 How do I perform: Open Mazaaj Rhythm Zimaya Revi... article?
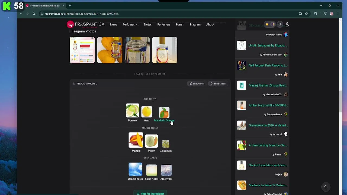pyautogui.click(x=268, y=85)
